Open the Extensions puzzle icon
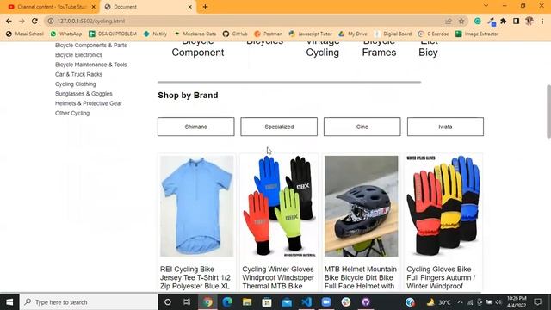This screenshot has width=551, height=310. (x=503, y=21)
